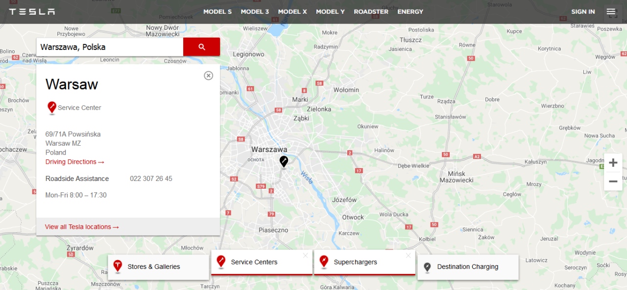This screenshot has height=290, width=627.
Task: Click the Nowy Dwór Mazowiecki map label
Action: click(163, 31)
